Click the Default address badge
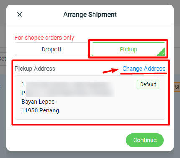The image size is (180, 158). pyautogui.click(x=148, y=84)
